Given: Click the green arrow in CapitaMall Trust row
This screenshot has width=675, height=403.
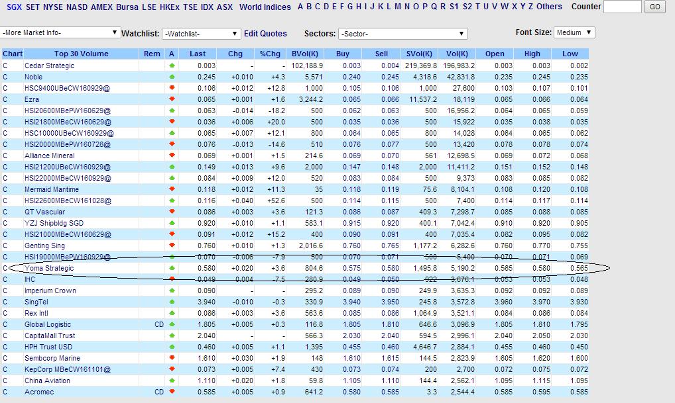Looking at the screenshot, I should coord(172,336).
